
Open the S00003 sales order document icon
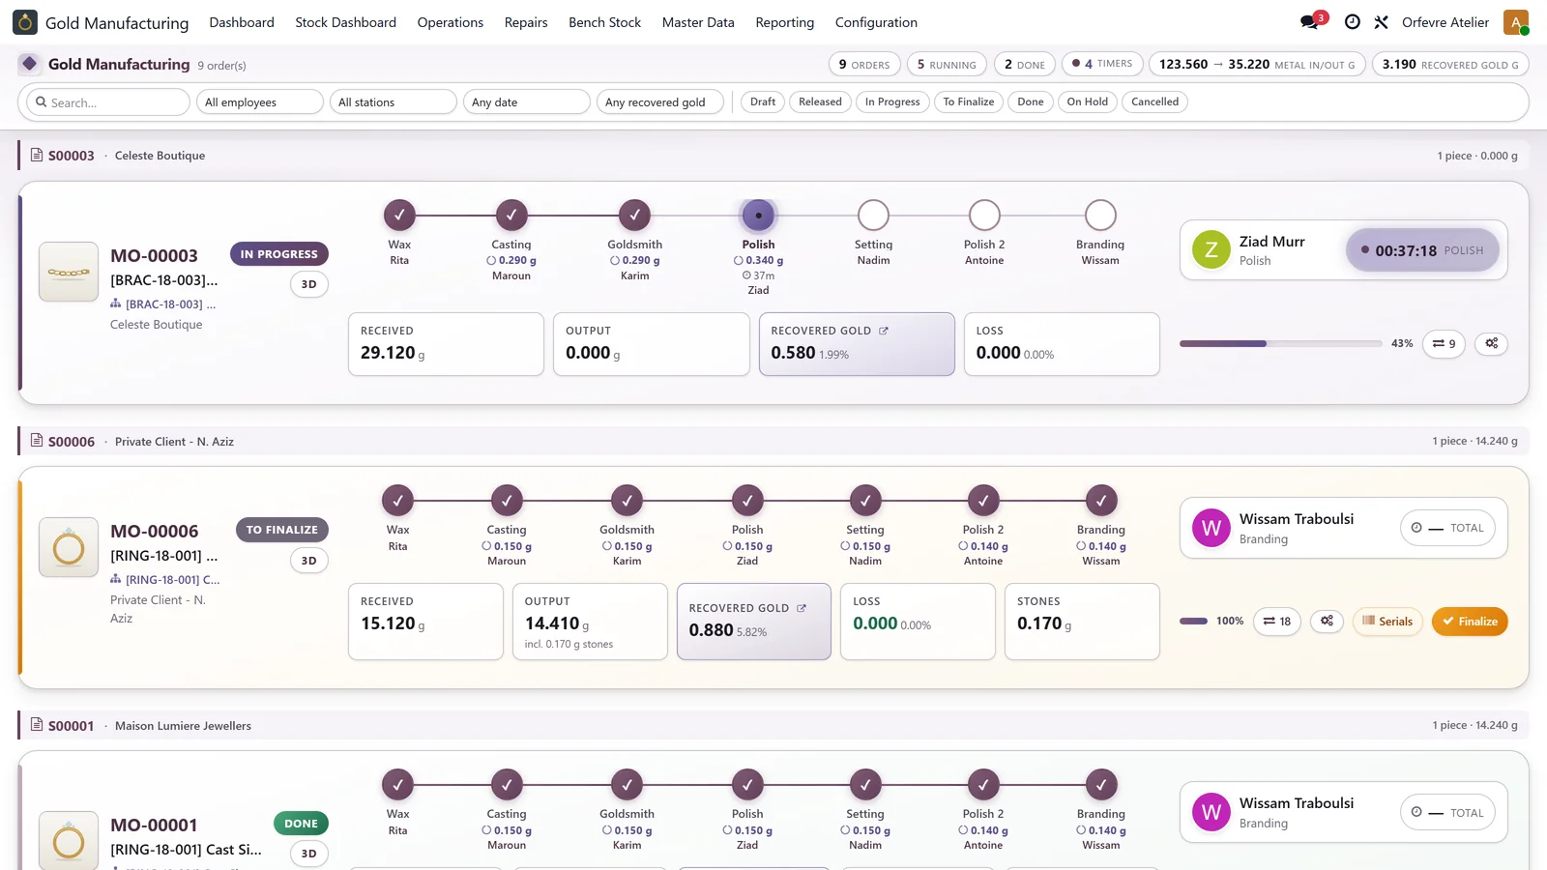tap(37, 155)
